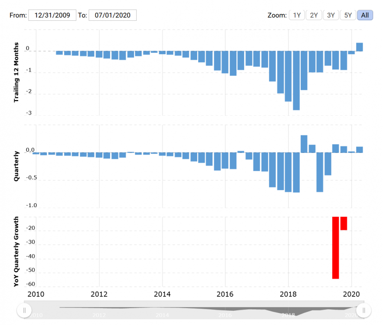The image size is (383, 325).
Task: Select the 3Y zoom preset
Action: tap(331, 15)
